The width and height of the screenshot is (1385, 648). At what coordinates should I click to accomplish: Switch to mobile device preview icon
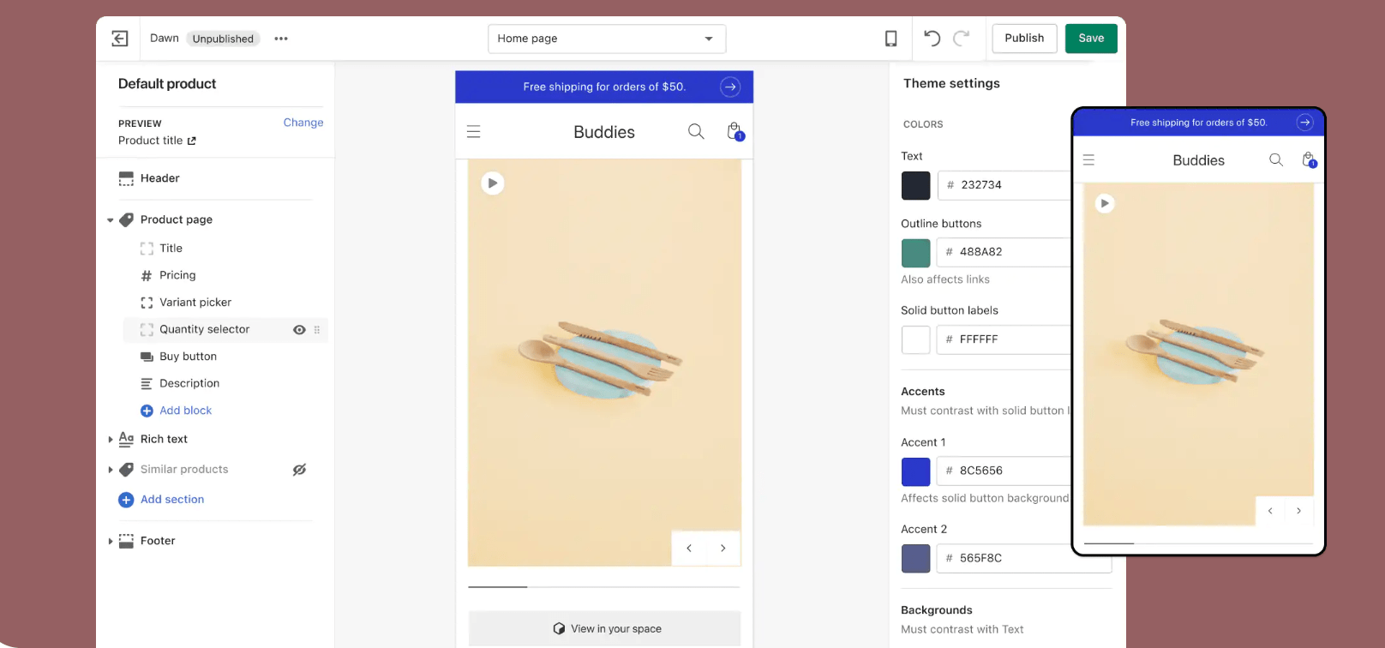[890, 39]
